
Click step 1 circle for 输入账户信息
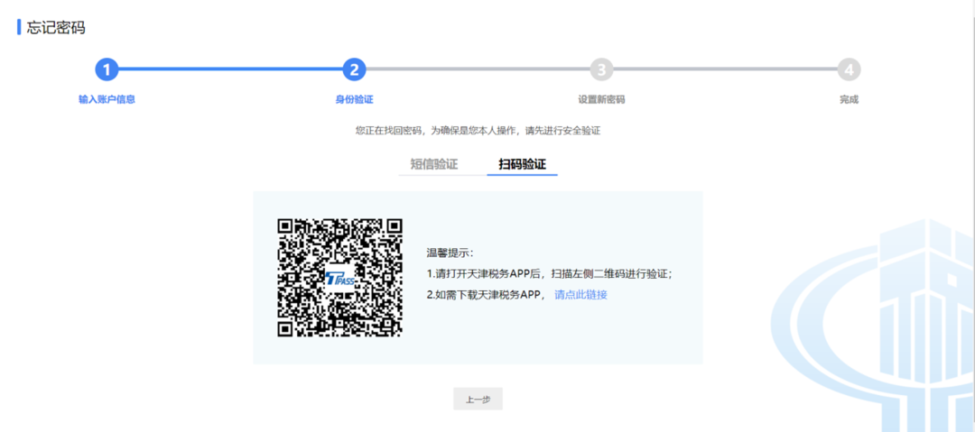pos(107,70)
